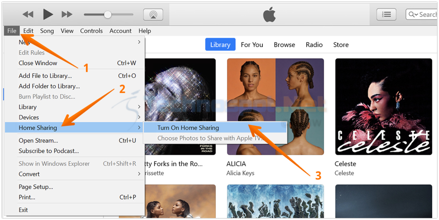Open the Account menu

(x=120, y=31)
